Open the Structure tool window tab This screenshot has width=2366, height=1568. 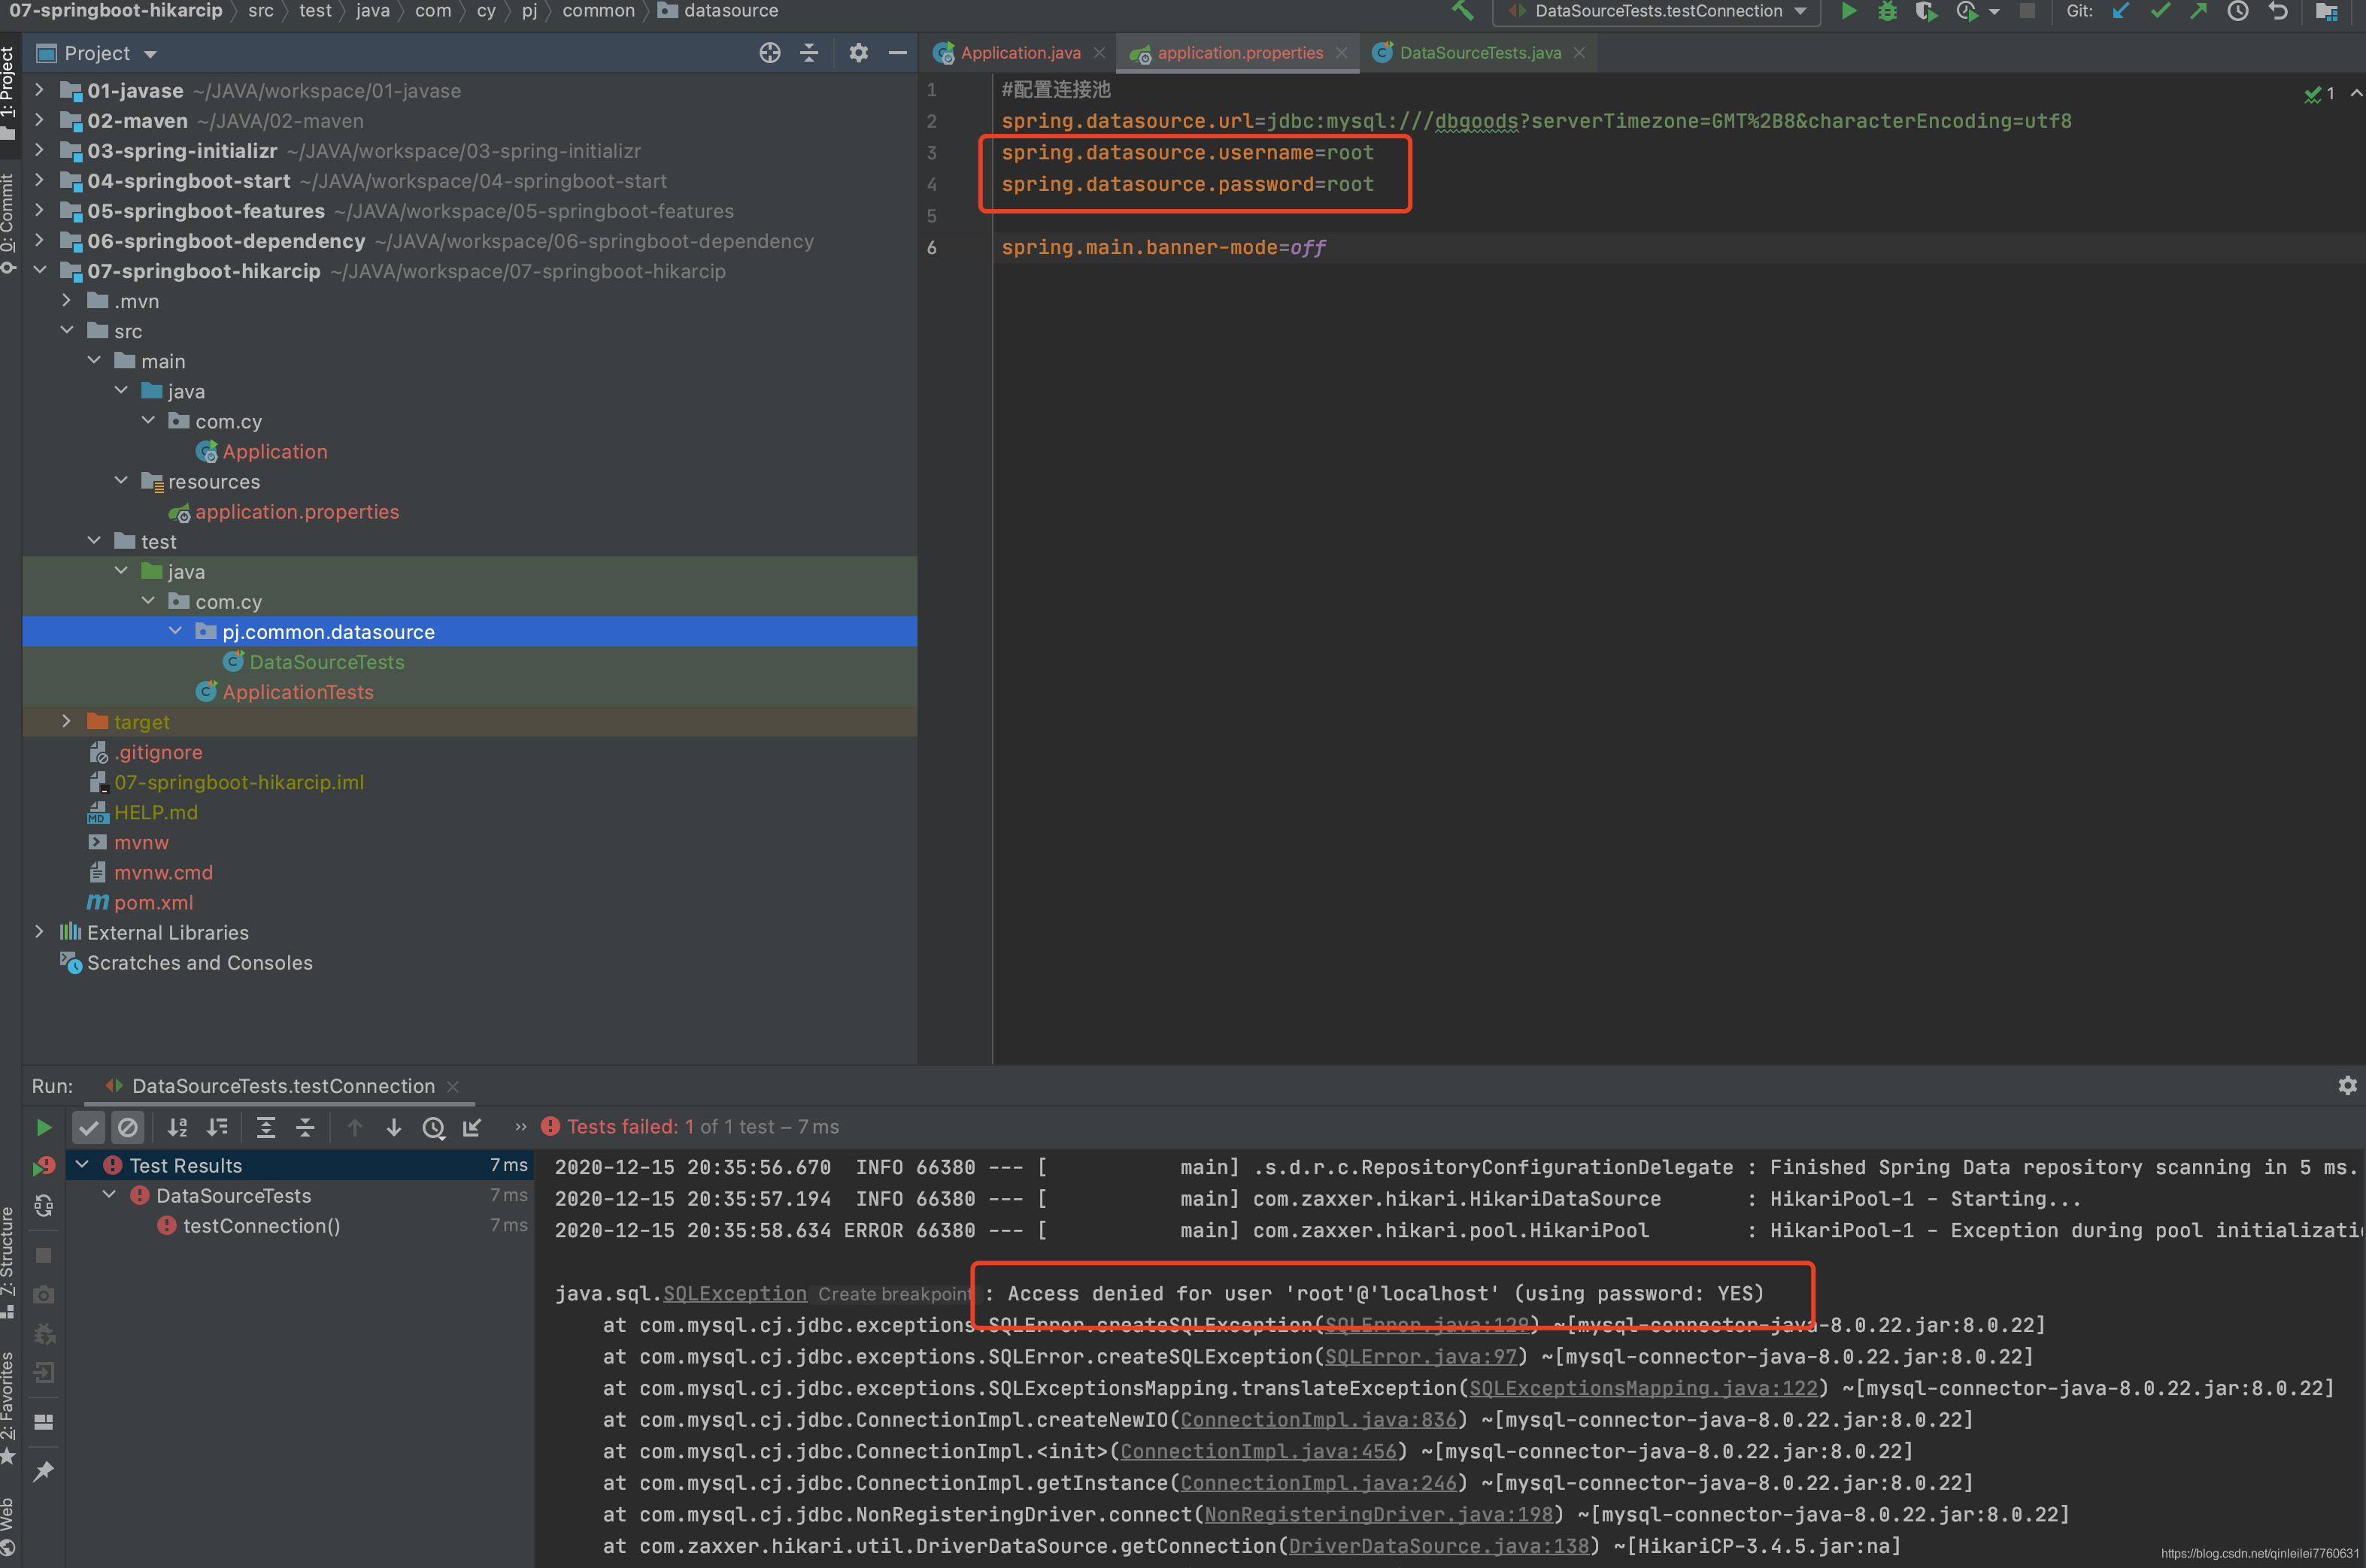pos(9,1263)
